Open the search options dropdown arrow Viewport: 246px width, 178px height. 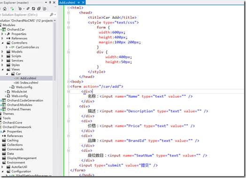[x=55, y=15]
